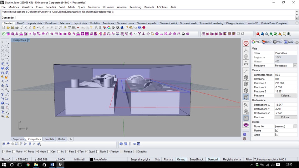Click the New file icon

tap(4, 27)
